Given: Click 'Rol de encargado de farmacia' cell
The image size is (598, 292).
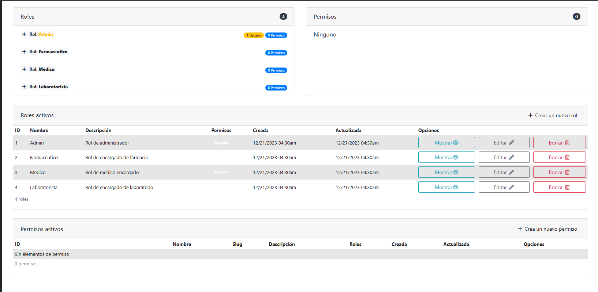Looking at the screenshot, I should click(116, 158).
